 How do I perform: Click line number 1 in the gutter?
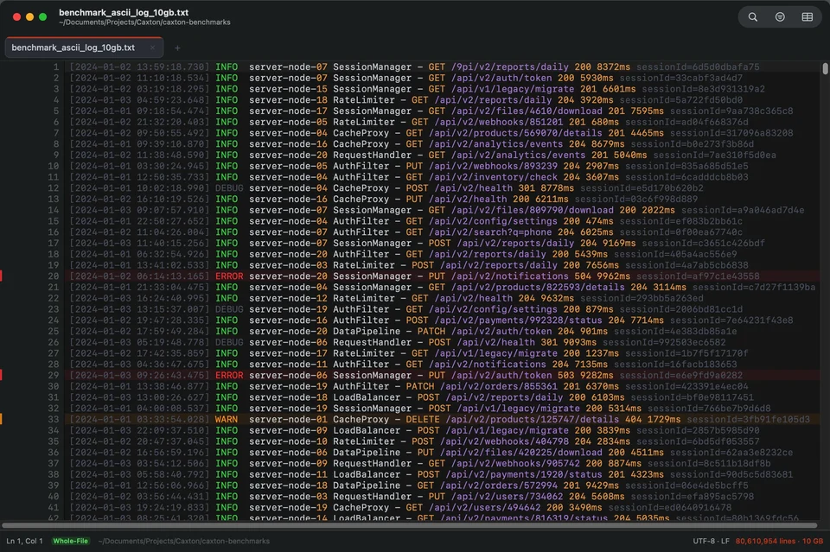pos(55,67)
